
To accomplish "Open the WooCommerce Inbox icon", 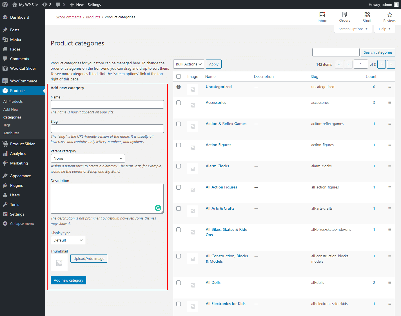I will (322, 15).
